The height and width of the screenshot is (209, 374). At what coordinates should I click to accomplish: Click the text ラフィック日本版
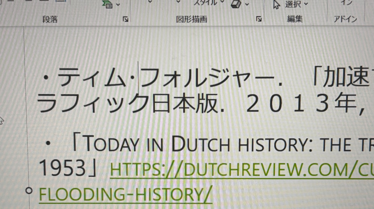pyautogui.click(x=127, y=104)
